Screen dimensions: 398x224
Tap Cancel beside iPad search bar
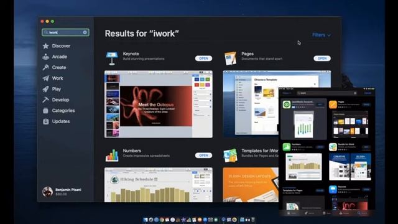(x=368, y=93)
